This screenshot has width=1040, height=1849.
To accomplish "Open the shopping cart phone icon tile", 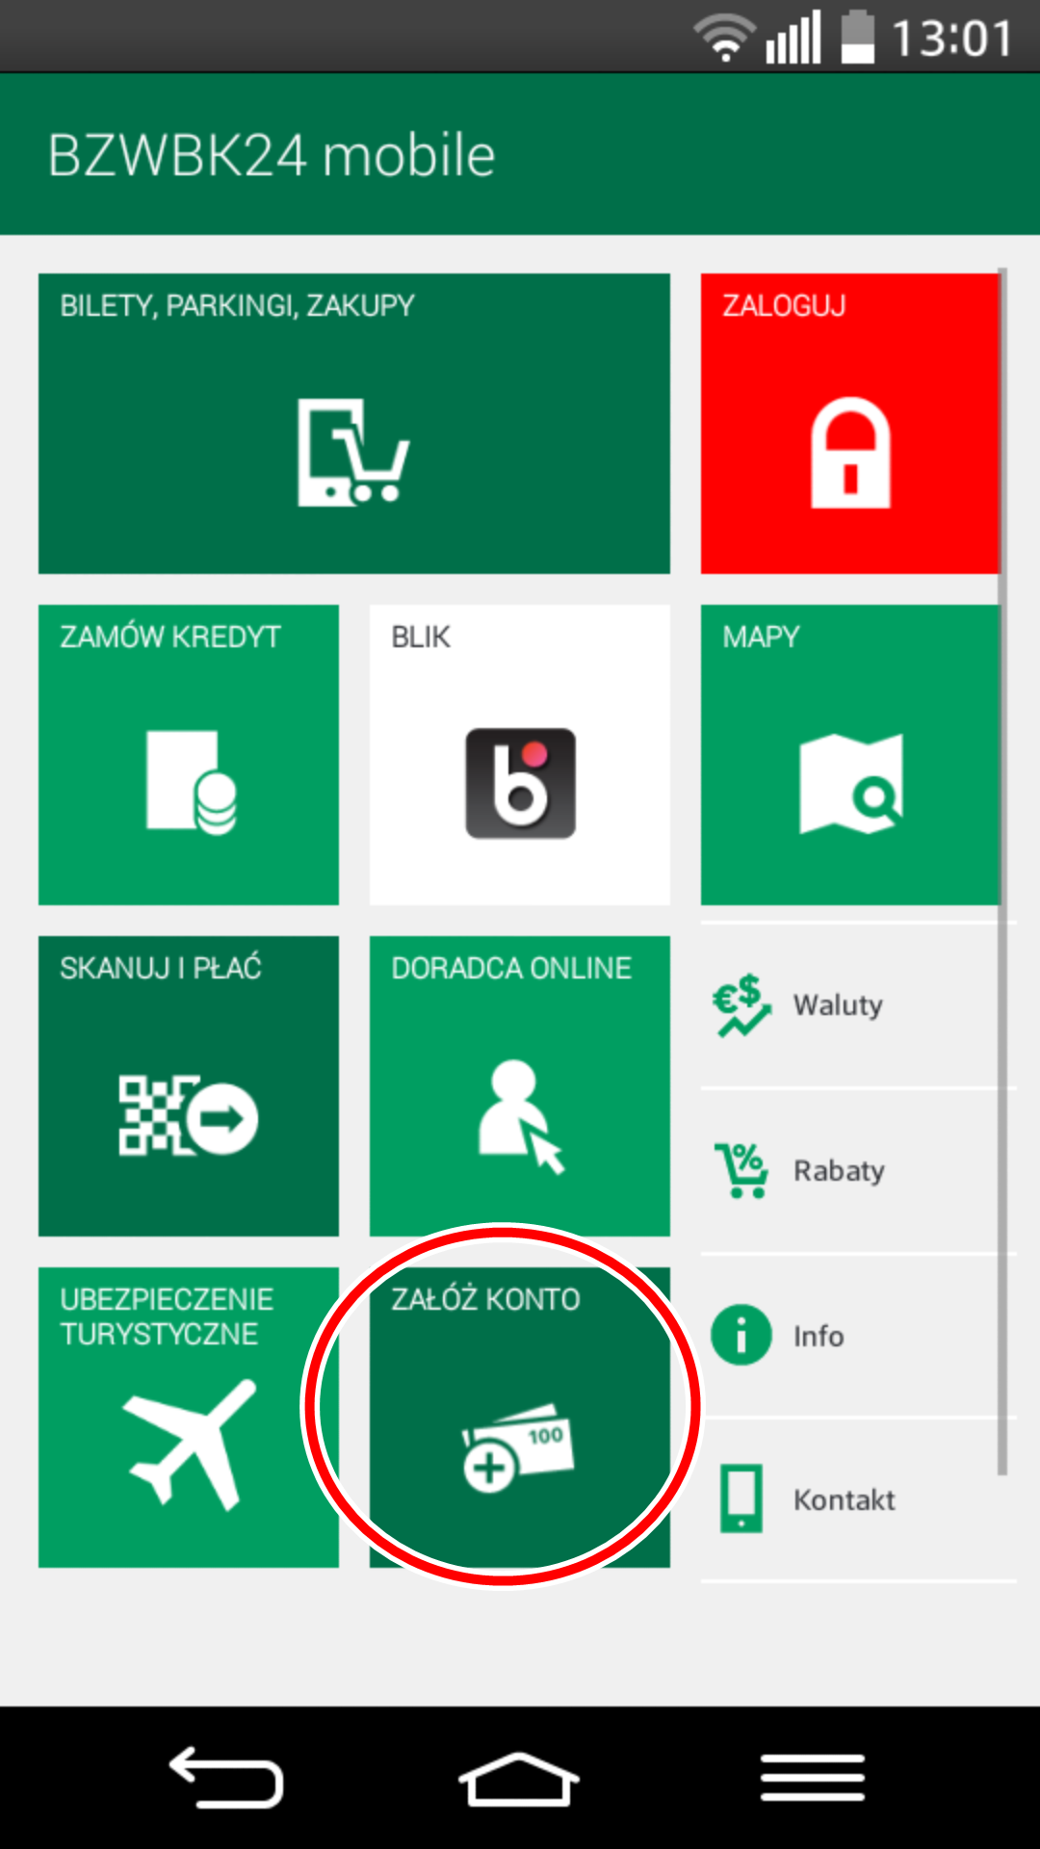I will (x=353, y=452).
